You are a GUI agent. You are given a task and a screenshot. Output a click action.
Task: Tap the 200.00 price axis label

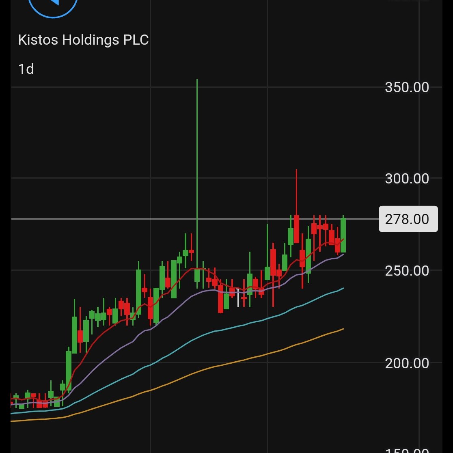point(407,363)
